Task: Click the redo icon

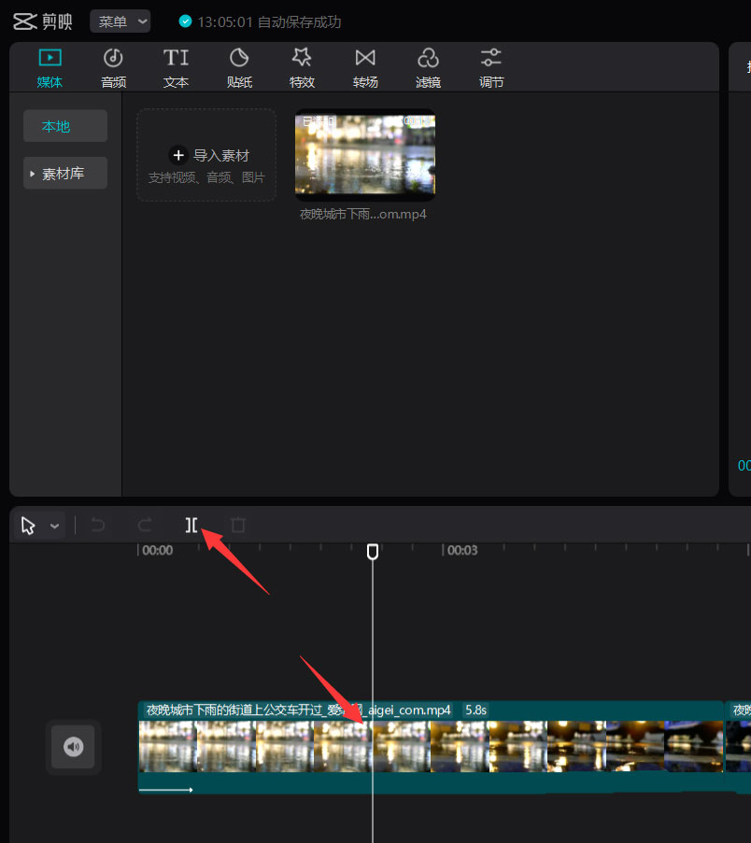Action: 145,525
